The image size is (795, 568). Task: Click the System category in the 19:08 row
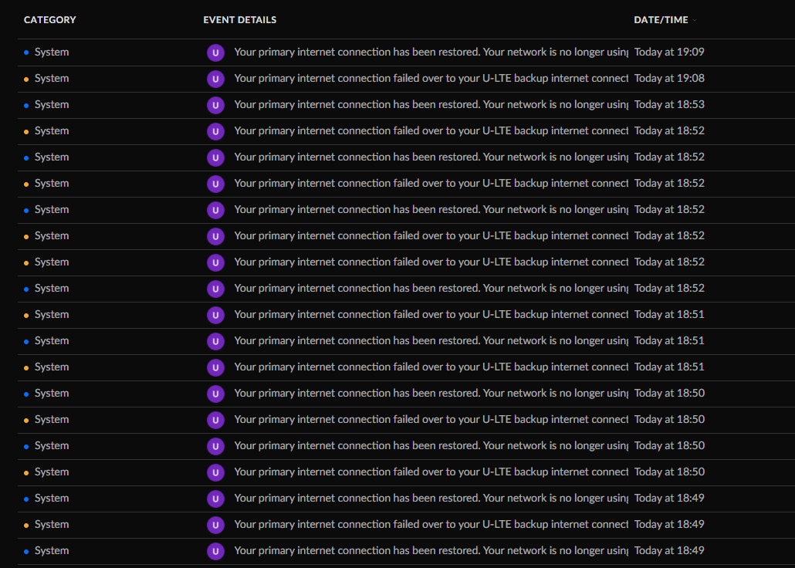[x=52, y=79]
